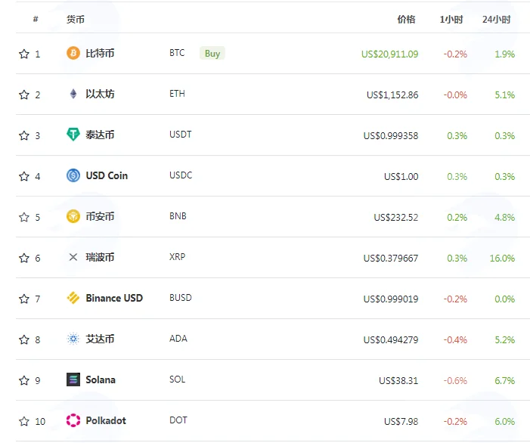Click the Ethereum diamond logo icon
530x443 pixels.
pyautogui.click(x=73, y=94)
